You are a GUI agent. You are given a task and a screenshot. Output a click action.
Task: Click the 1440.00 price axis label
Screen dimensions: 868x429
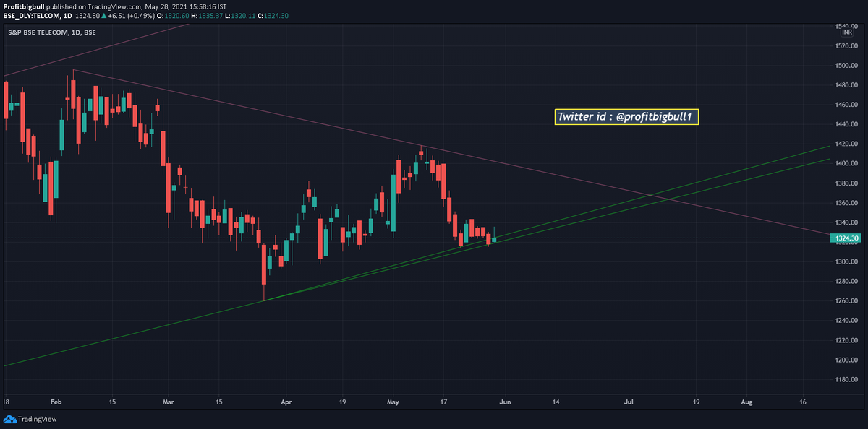(x=848, y=124)
